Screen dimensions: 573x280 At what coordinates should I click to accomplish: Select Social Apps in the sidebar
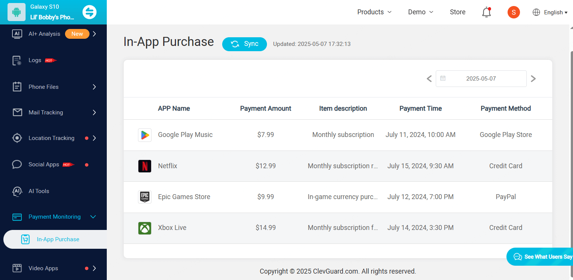pyautogui.click(x=44, y=164)
